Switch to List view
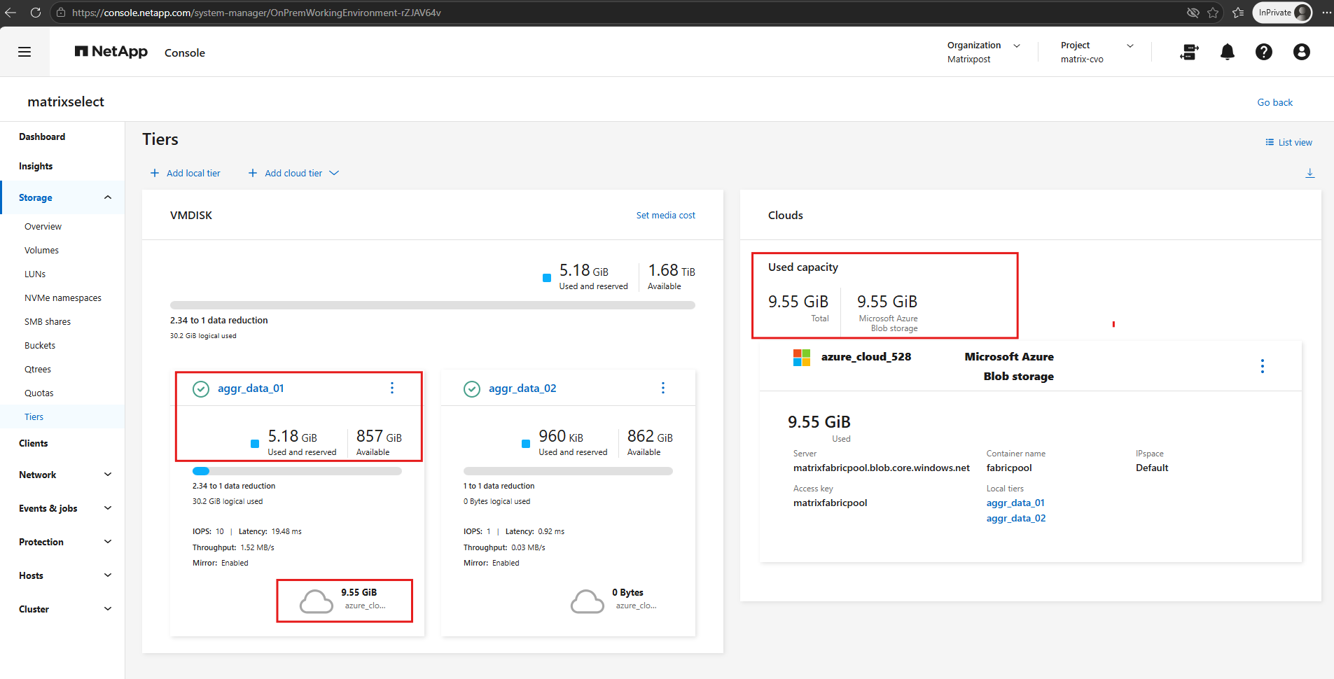1334x679 pixels. 1288,142
